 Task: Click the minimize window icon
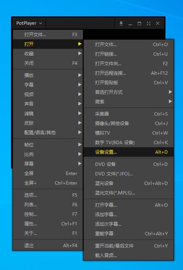[x=130, y=23]
